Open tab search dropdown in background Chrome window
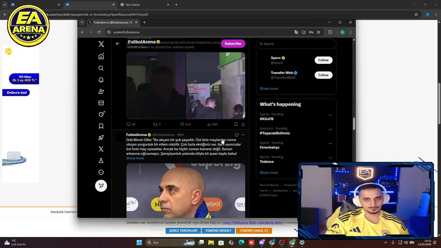This screenshot has width=441, height=248. tap(4, 5)
